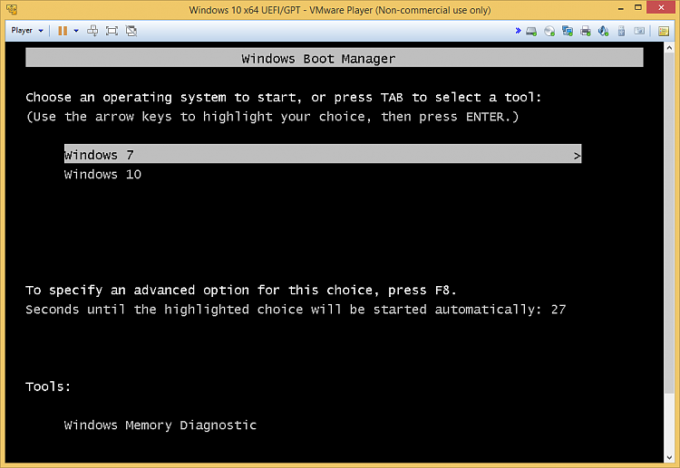Click the arrow at the end of Windows 7 row
The height and width of the screenshot is (468, 680).
[577, 156]
